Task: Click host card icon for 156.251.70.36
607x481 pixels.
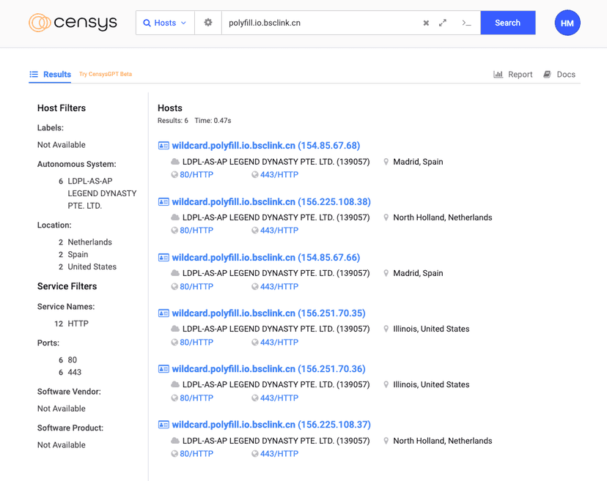Action: [163, 369]
